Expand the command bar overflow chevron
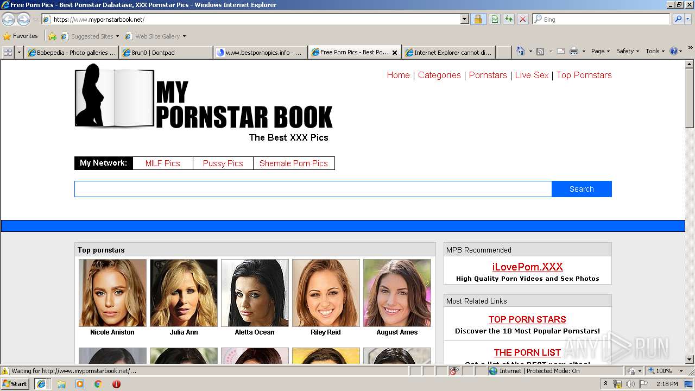The image size is (695, 391). point(690,49)
